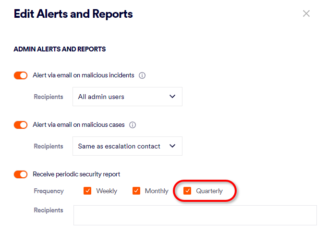Click the info icon beside malicious cases
Screen dimensions: 327x234
pos(133,125)
